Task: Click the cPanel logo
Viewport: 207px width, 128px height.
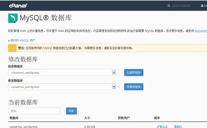Action: coord(18,6)
